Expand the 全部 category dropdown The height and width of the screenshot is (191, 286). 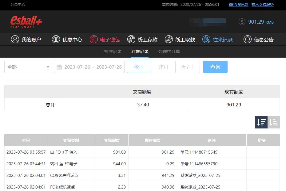(x=28, y=67)
